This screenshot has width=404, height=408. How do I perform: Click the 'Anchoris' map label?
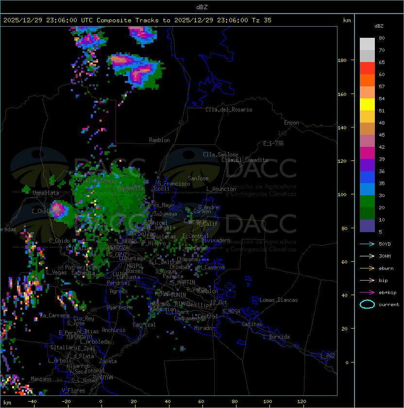(x=114, y=330)
